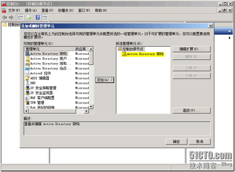Select IP 安全策略管理 snap-in icon
Screen dimensions: 235x172
pyautogui.click(x=28, y=88)
